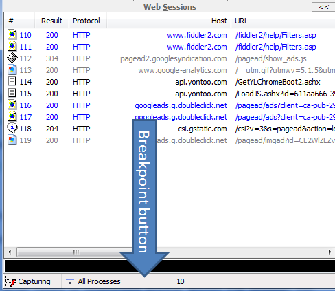Screen dimensions: 335x291
Task: Click the www.fiddler2.com host in session 110
Action: pyautogui.click(x=197, y=35)
